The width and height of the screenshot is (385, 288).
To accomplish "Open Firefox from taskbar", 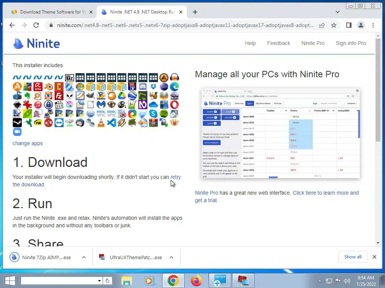I will click(197, 280).
